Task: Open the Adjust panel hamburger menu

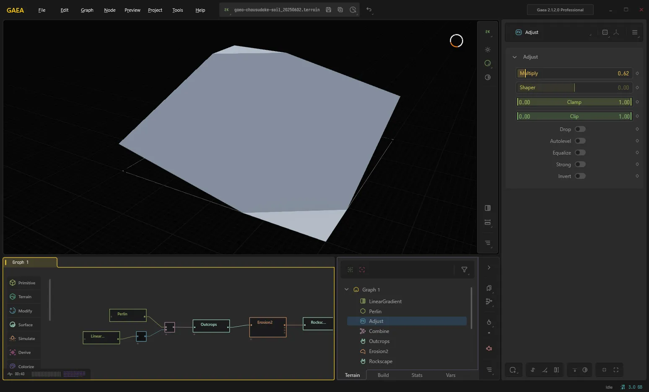Action: [x=635, y=32]
